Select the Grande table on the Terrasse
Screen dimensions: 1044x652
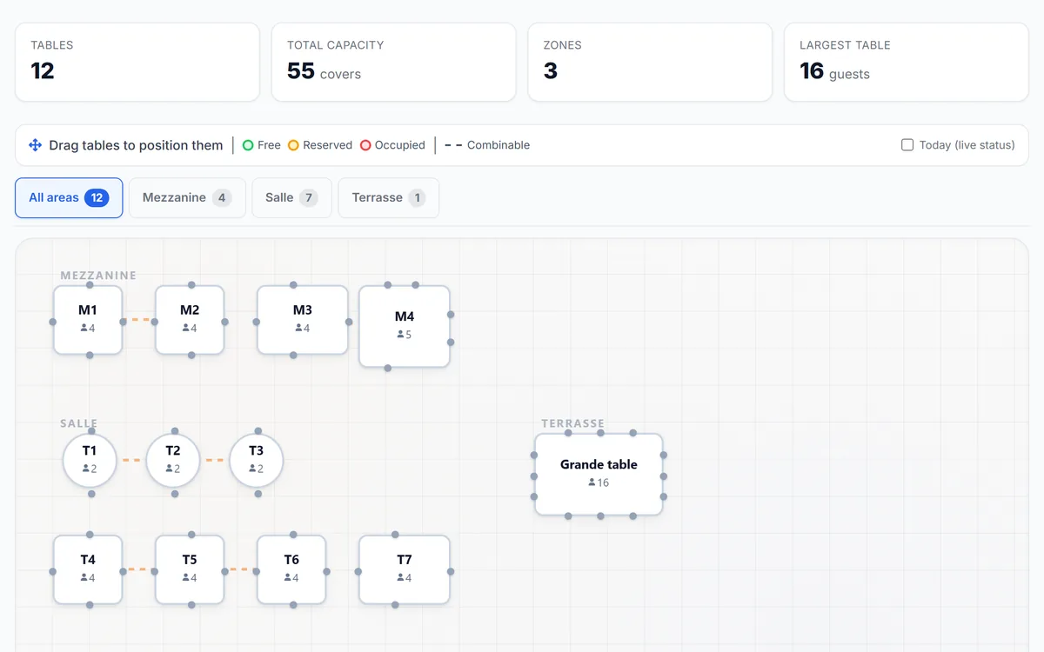pos(599,475)
